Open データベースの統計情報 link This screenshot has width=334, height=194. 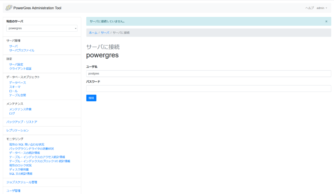(x=24, y=153)
